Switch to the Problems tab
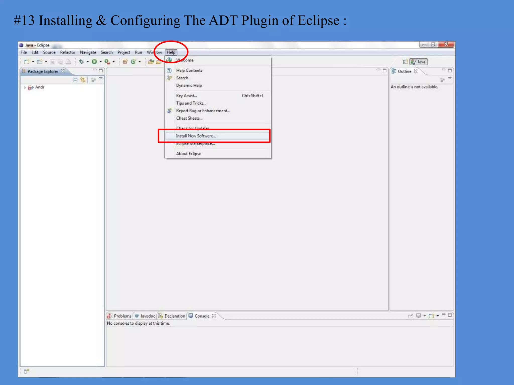The height and width of the screenshot is (385, 514). coord(119,316)
